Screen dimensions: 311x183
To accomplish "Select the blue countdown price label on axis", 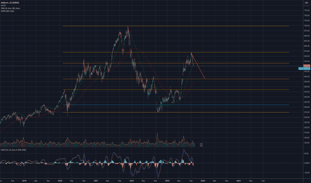I will pyautogui.click(x=304, y=69).
